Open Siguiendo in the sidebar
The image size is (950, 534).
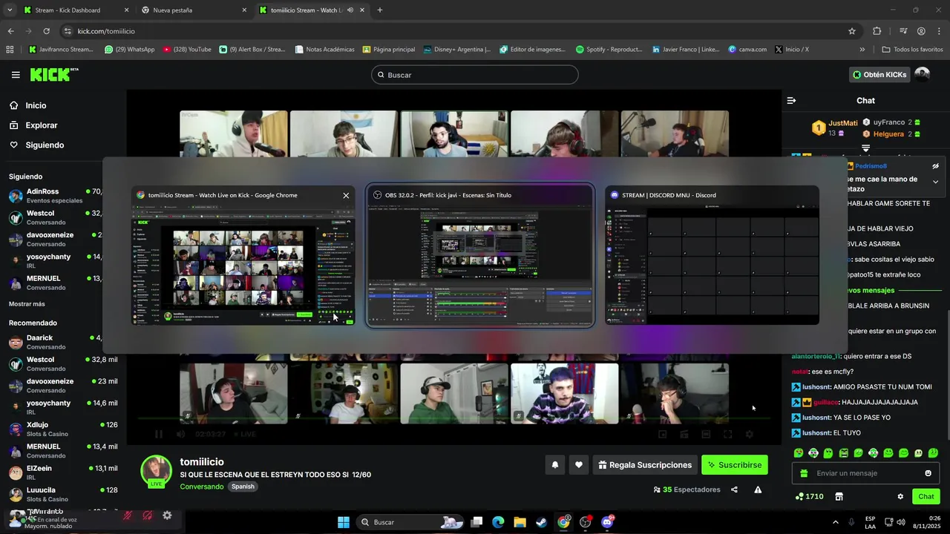(45, 145)
